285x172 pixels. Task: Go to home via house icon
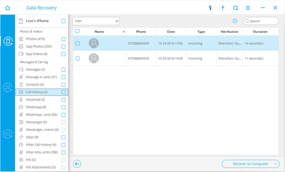click(7, 8)
